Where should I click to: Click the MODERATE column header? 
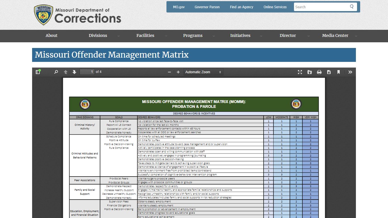coord(282,117)
